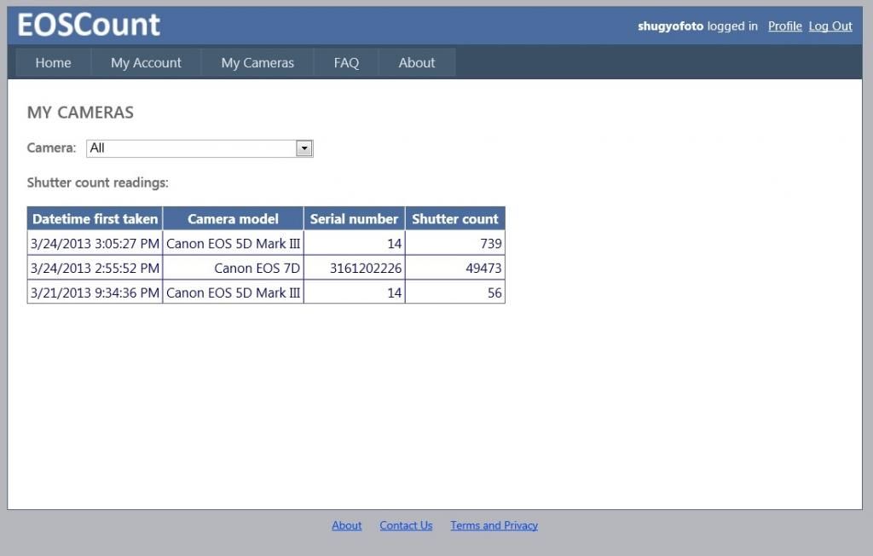
Task: Go to the Home tab
Action: 53,62
